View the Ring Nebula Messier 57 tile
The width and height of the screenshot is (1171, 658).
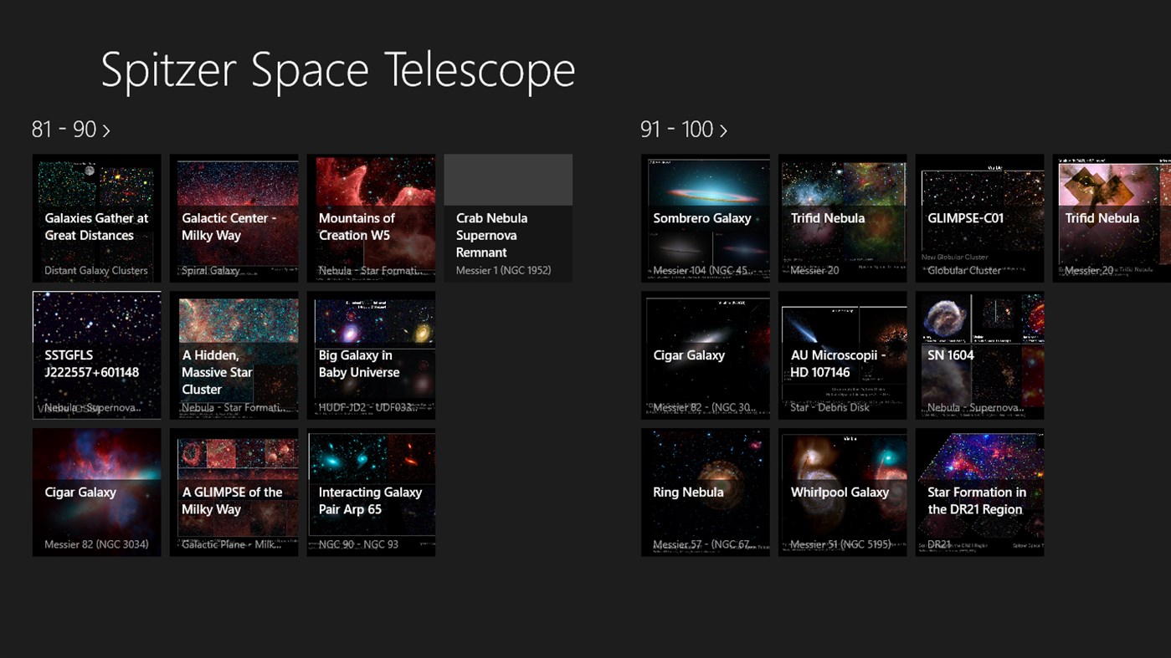coord(705,492)
